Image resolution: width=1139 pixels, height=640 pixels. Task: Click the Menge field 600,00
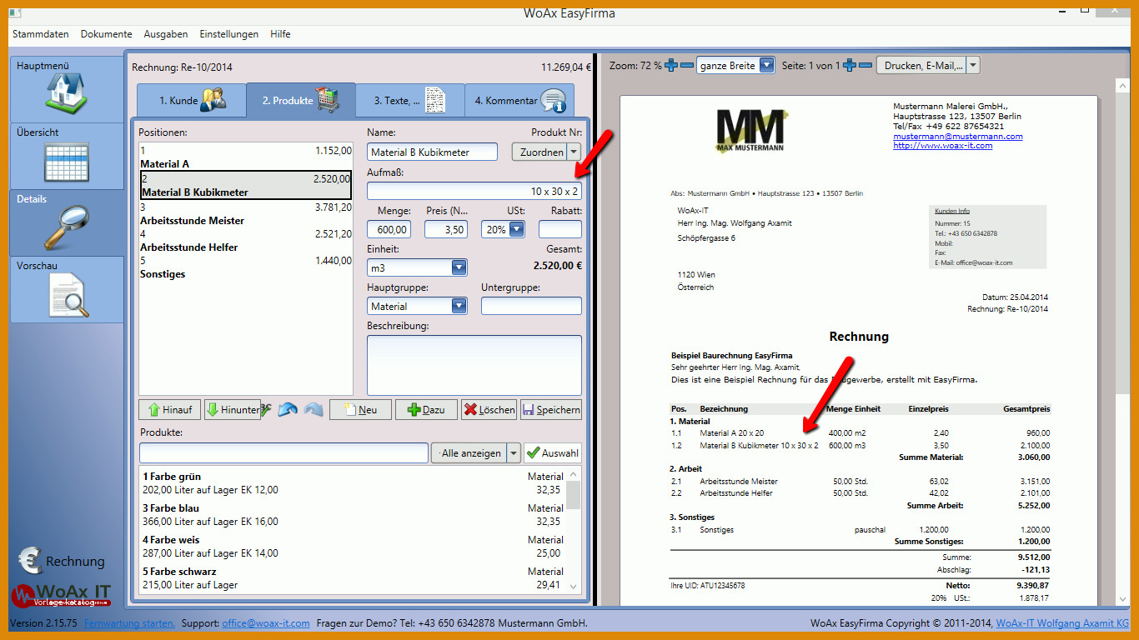(x=389, y=229)
